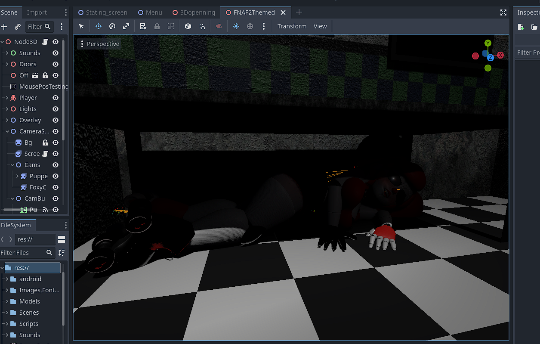Image resolution: width=540 pixels, height=344 pixels.
Task: Toggle Use Snap magnet icon
Action: (202, 26)
